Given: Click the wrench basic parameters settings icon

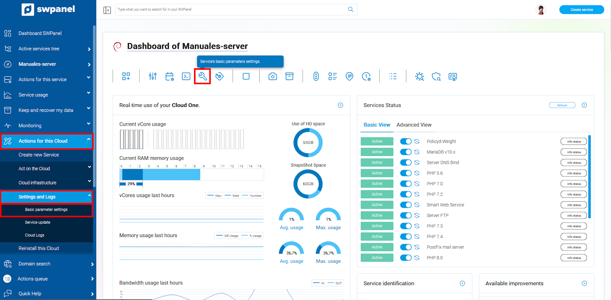Looking at the screenshot, I should (x=202, y=77).
